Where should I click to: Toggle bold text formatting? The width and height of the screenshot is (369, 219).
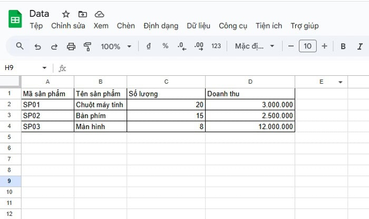tap(343, 46)
